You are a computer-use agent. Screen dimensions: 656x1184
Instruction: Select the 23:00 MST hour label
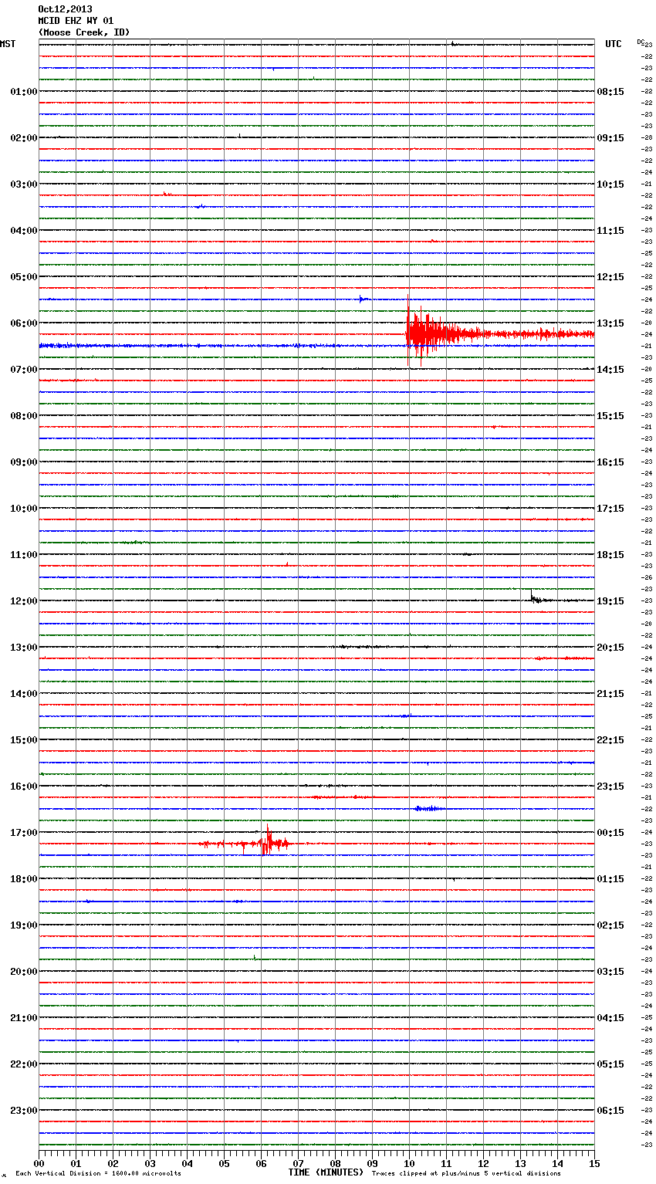point(24,1111)
